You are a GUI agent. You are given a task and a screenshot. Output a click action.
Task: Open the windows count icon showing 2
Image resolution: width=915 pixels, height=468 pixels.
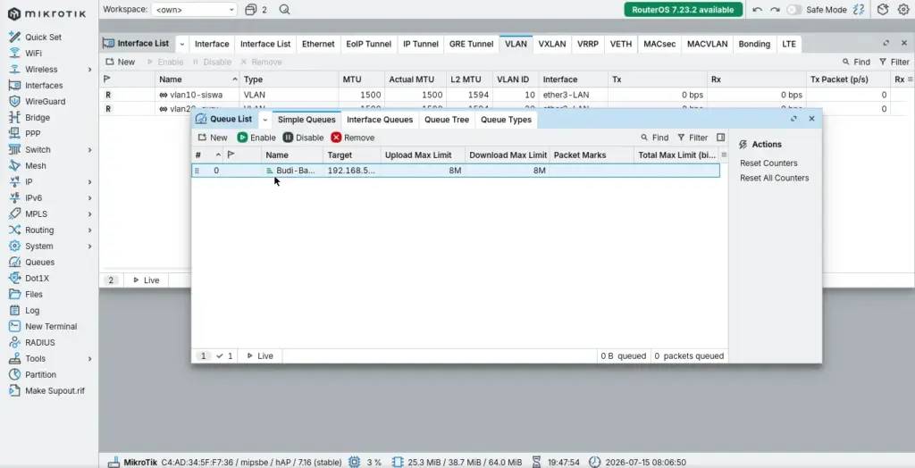256,9
